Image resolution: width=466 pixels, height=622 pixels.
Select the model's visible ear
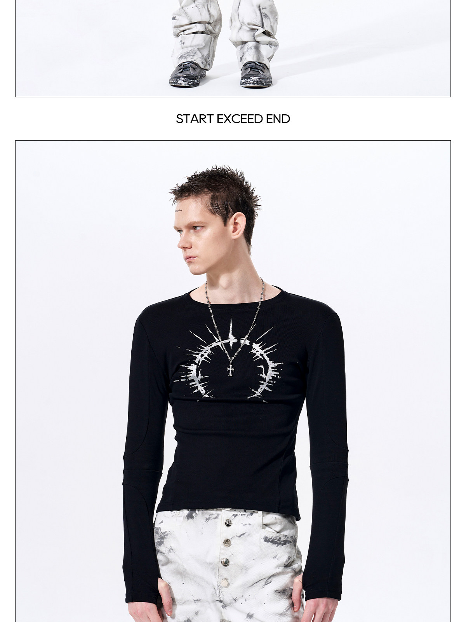pos(238,226)
